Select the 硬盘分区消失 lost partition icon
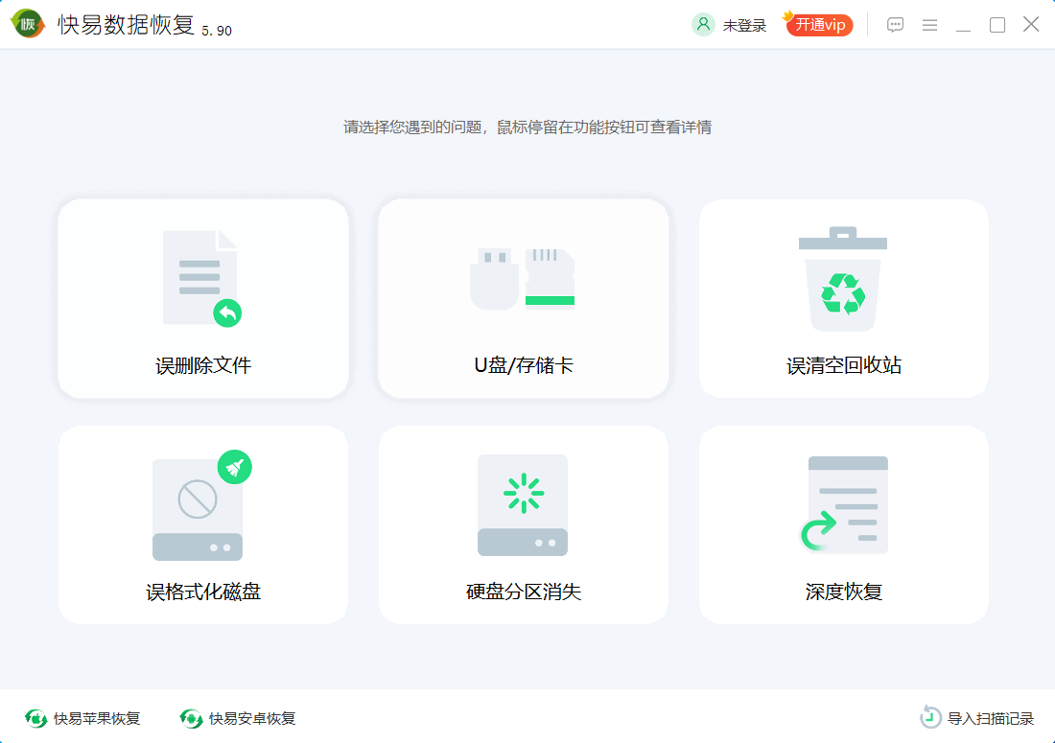 tap(523, 506)
